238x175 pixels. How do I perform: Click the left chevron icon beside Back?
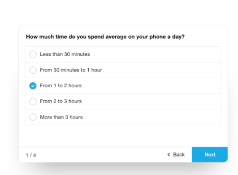(x=169, y=155)
